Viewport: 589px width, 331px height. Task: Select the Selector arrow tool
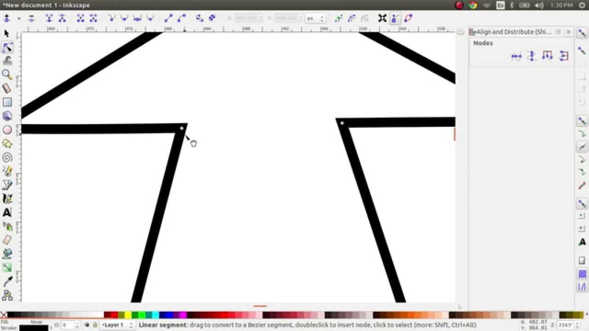(x=6, y=33)
